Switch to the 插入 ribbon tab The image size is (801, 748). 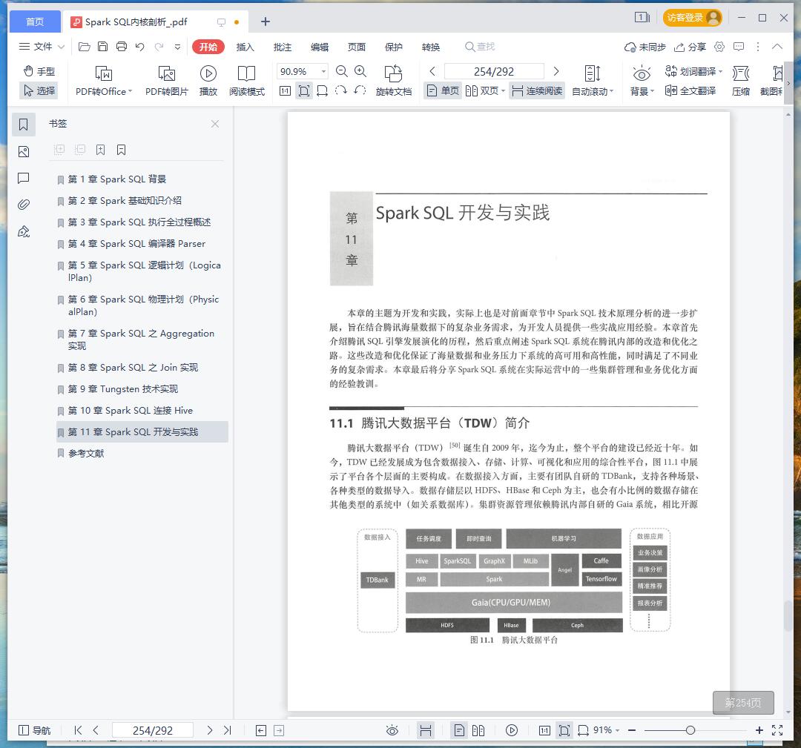245,47
